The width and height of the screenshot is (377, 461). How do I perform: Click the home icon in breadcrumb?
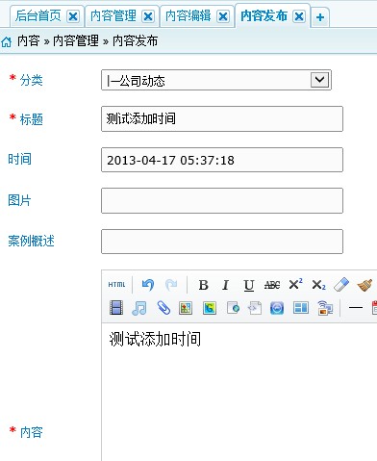point(6,41)
